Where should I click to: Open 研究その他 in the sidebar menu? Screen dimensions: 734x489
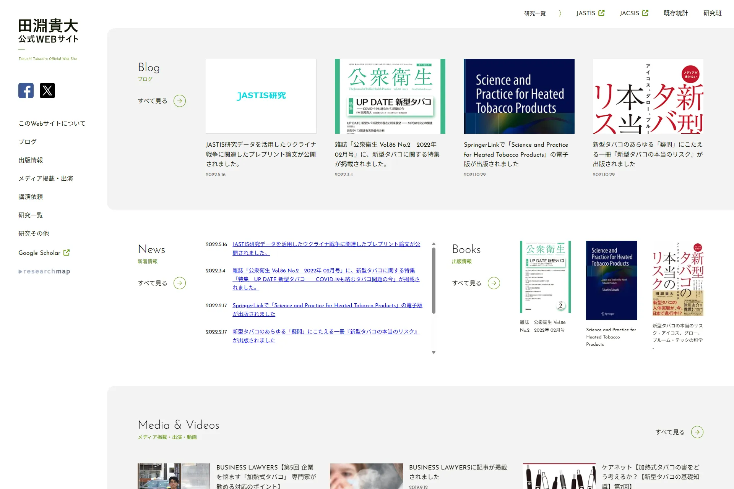pyautogui.click(x=34, y=233)
